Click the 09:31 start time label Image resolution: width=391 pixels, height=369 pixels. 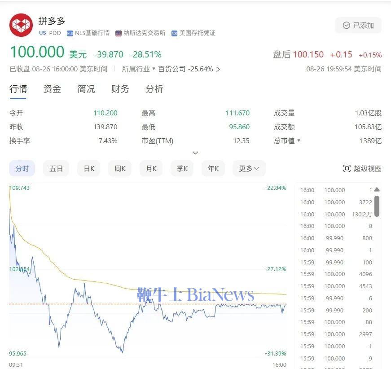16,365
